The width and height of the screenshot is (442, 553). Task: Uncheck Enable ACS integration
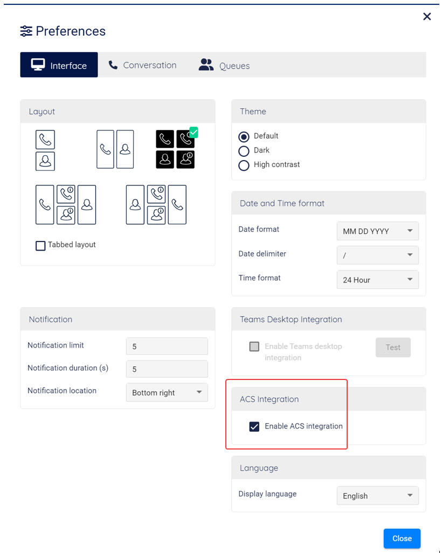[254, 427]
